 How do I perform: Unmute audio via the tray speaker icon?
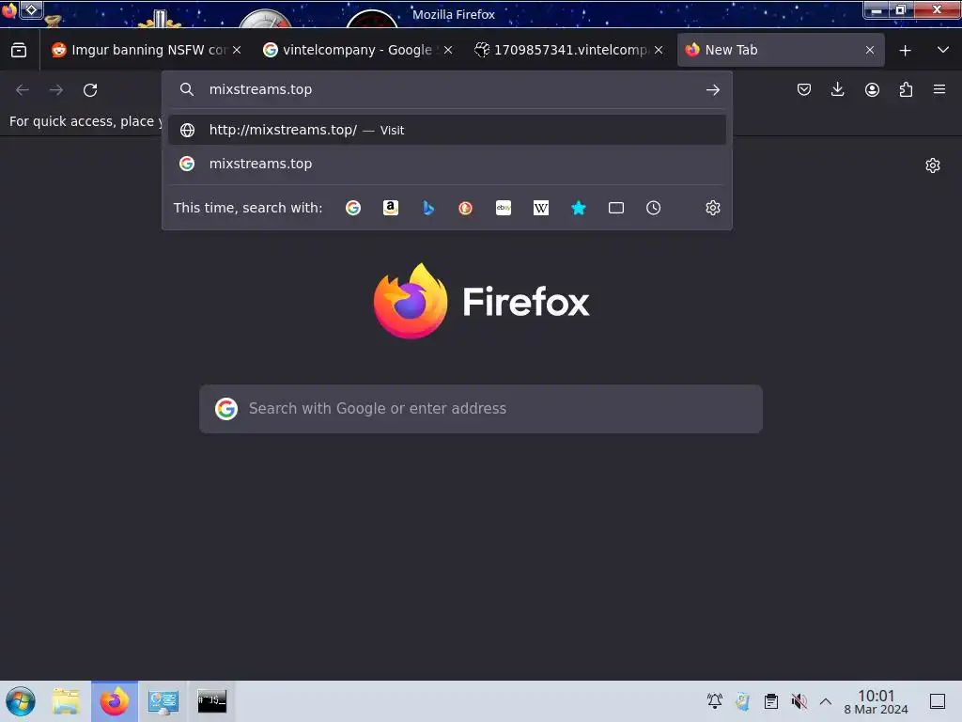(799, 700)
